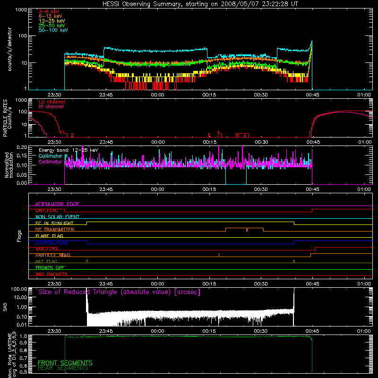Click the Normalized modulation axis title

(x=9, y=165)
